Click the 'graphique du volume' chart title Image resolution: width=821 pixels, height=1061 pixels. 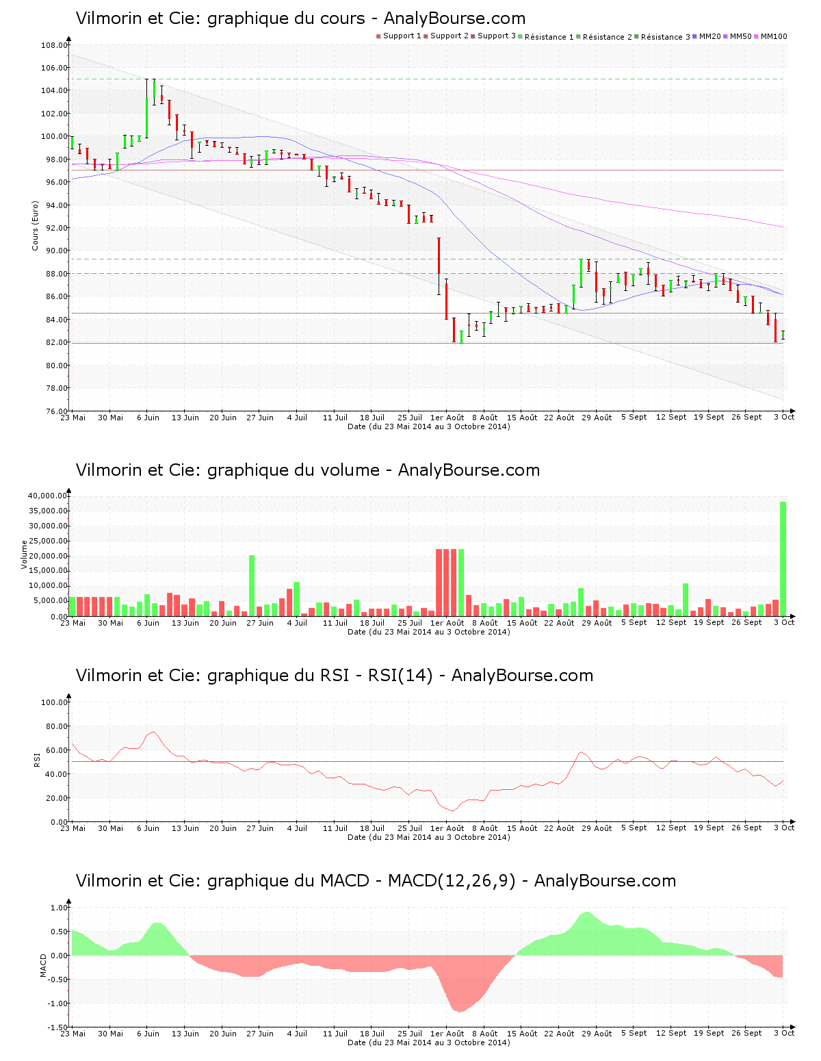308,470
